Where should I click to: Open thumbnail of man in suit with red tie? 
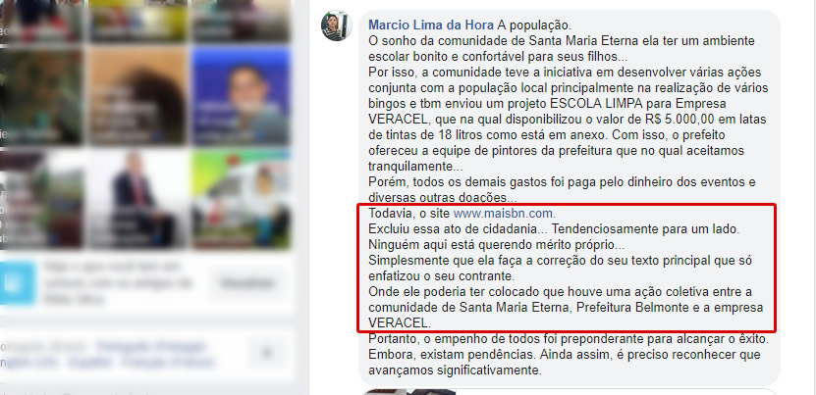[x=136, y=199]
